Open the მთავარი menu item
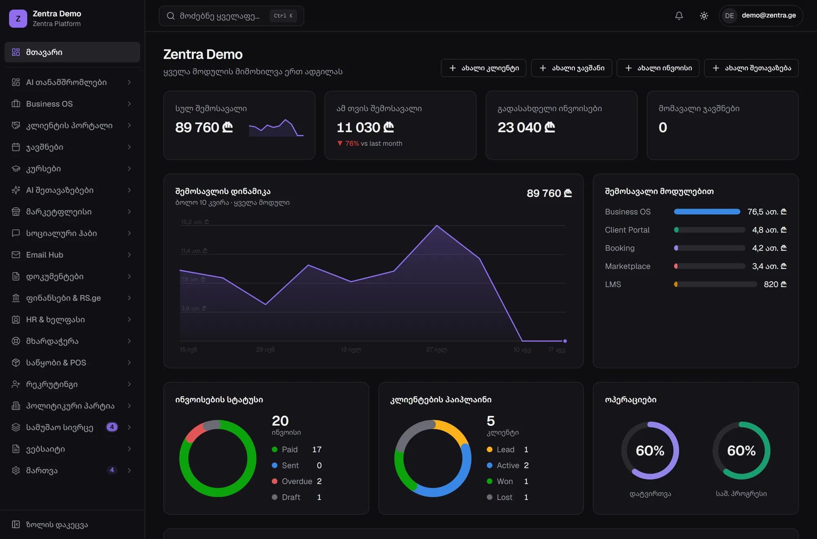 (x=72, y=52)
